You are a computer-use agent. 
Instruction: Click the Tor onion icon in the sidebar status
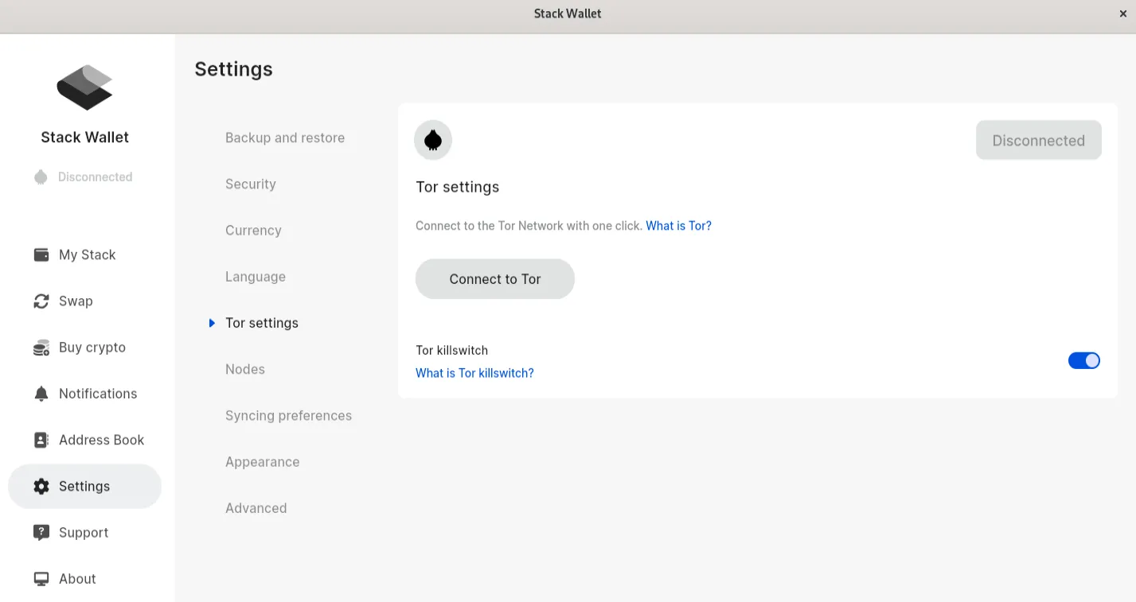click(41, 177)
